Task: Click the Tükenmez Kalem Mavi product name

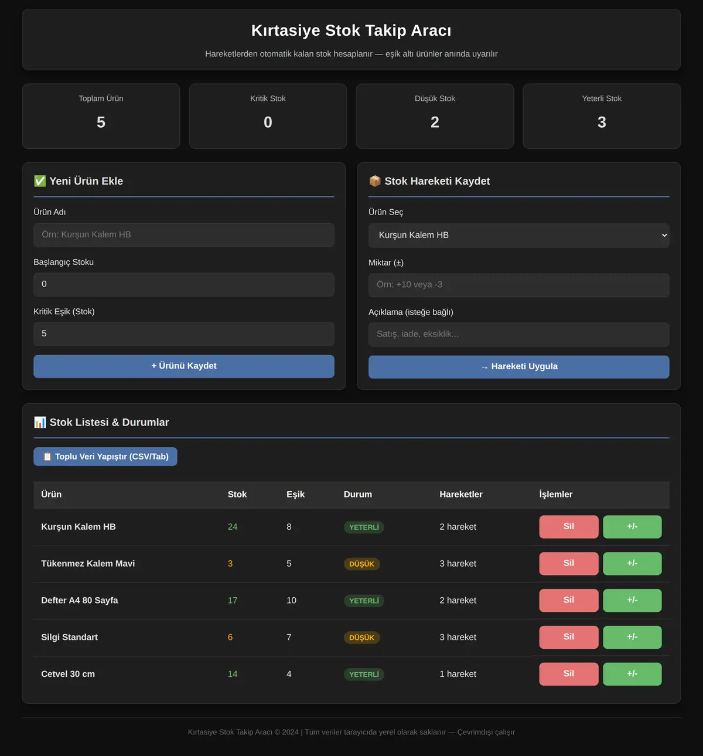Action: (88, 564)
